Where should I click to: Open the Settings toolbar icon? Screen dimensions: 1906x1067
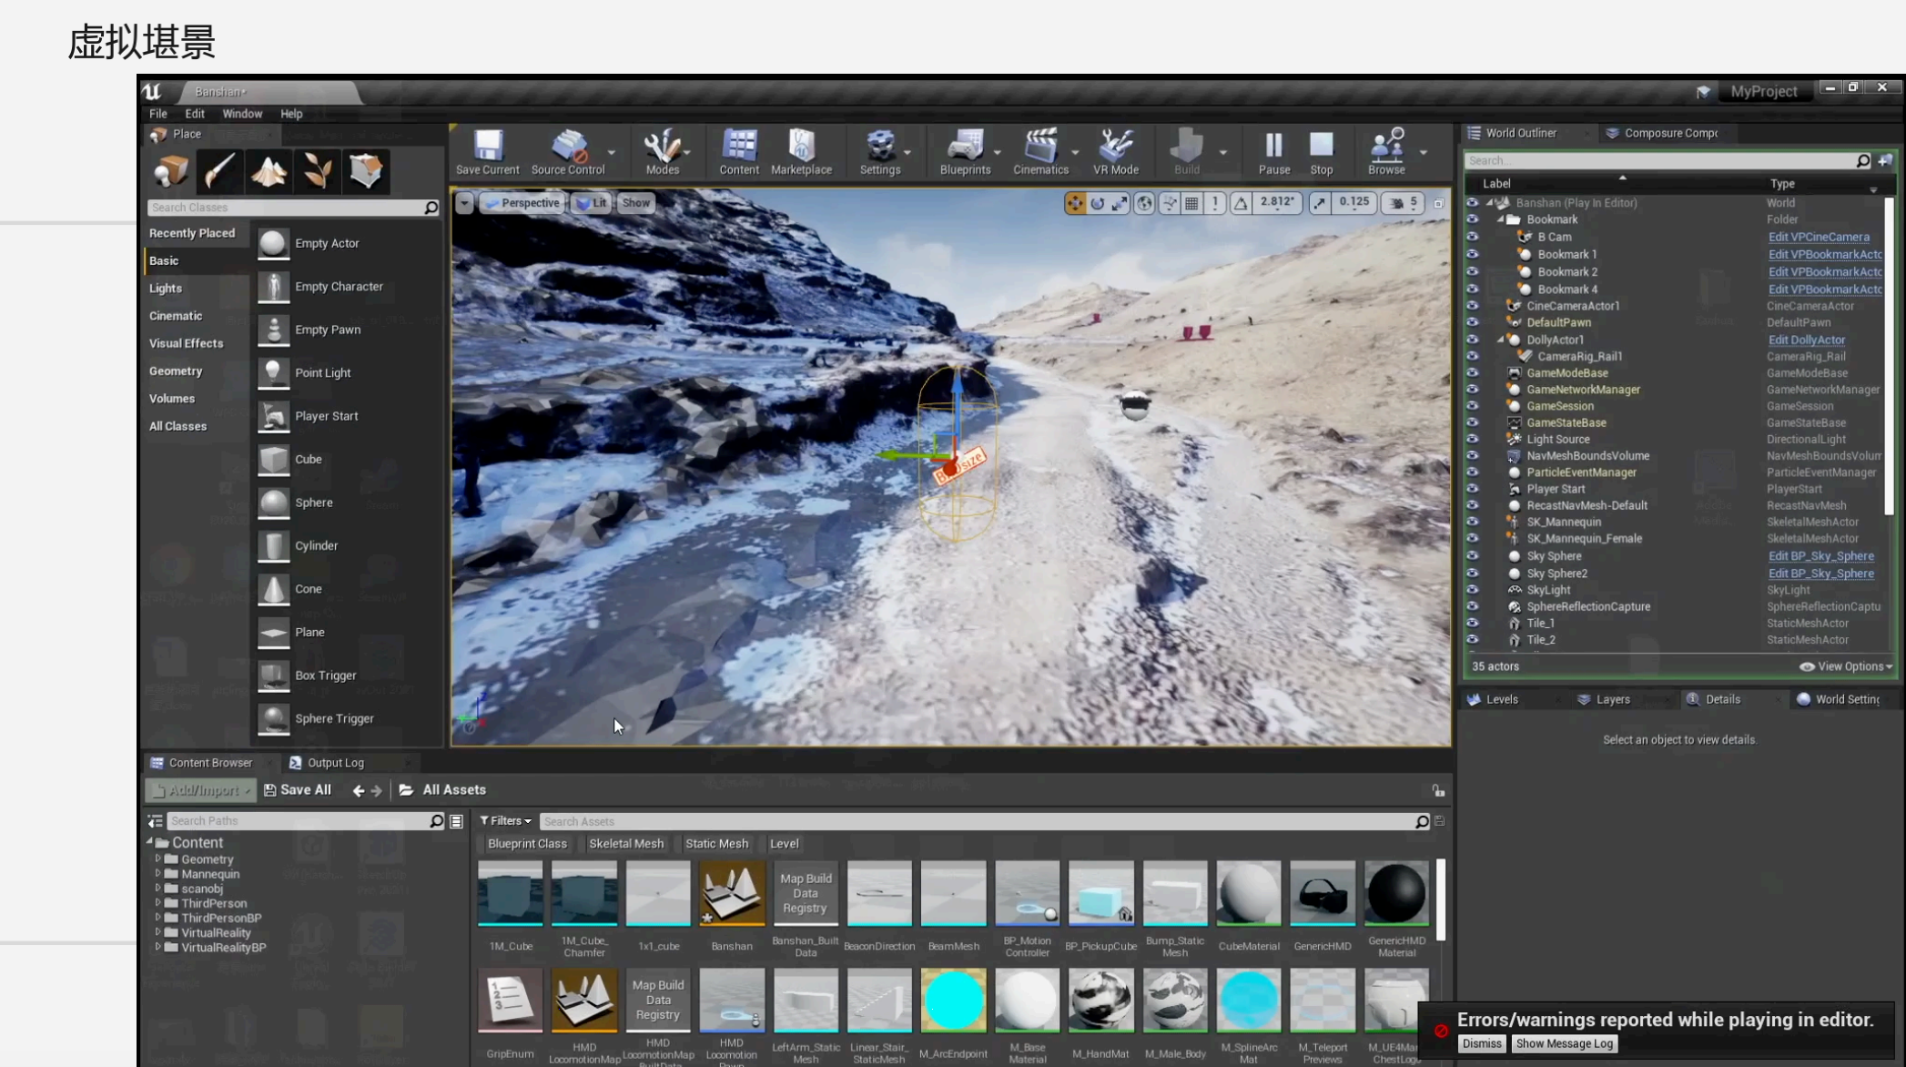click(x=879, y=152)
